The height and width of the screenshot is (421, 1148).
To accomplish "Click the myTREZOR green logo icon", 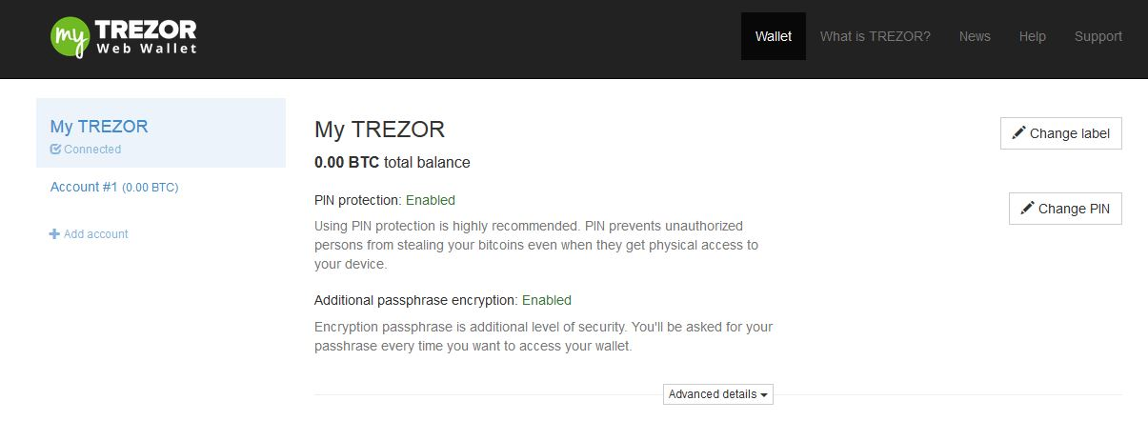I will point(70,38).
